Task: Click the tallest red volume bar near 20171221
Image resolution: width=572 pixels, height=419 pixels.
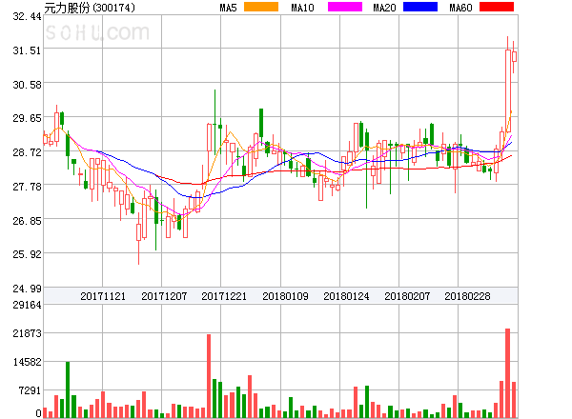Action: pos(209,376)
